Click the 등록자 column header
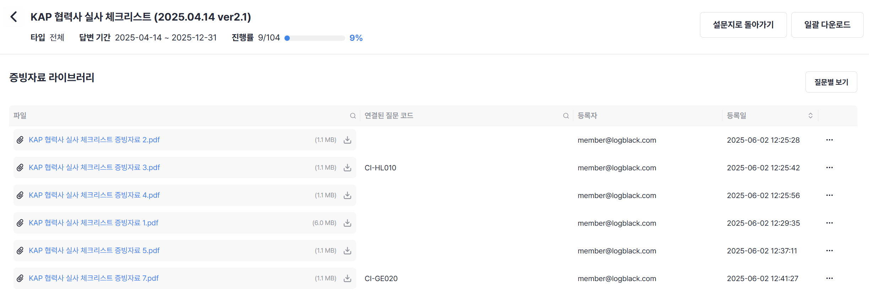 (587, 116)
